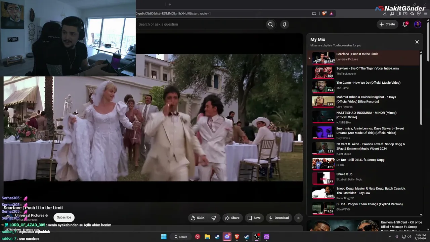Subscribe to Universal Pictures channel
430x242 pixels.
point(64,217)
